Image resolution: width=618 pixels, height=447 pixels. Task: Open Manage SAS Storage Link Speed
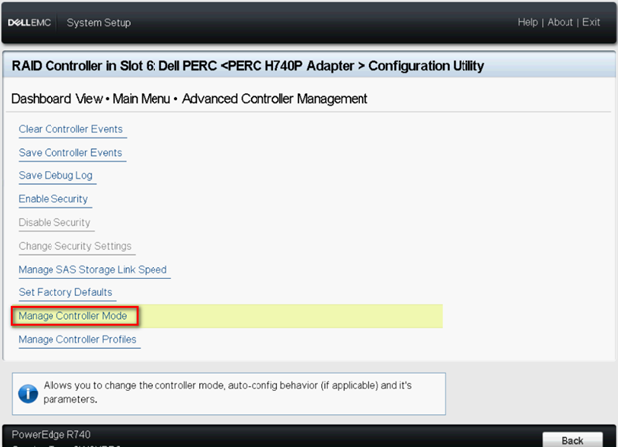[93, 269]
